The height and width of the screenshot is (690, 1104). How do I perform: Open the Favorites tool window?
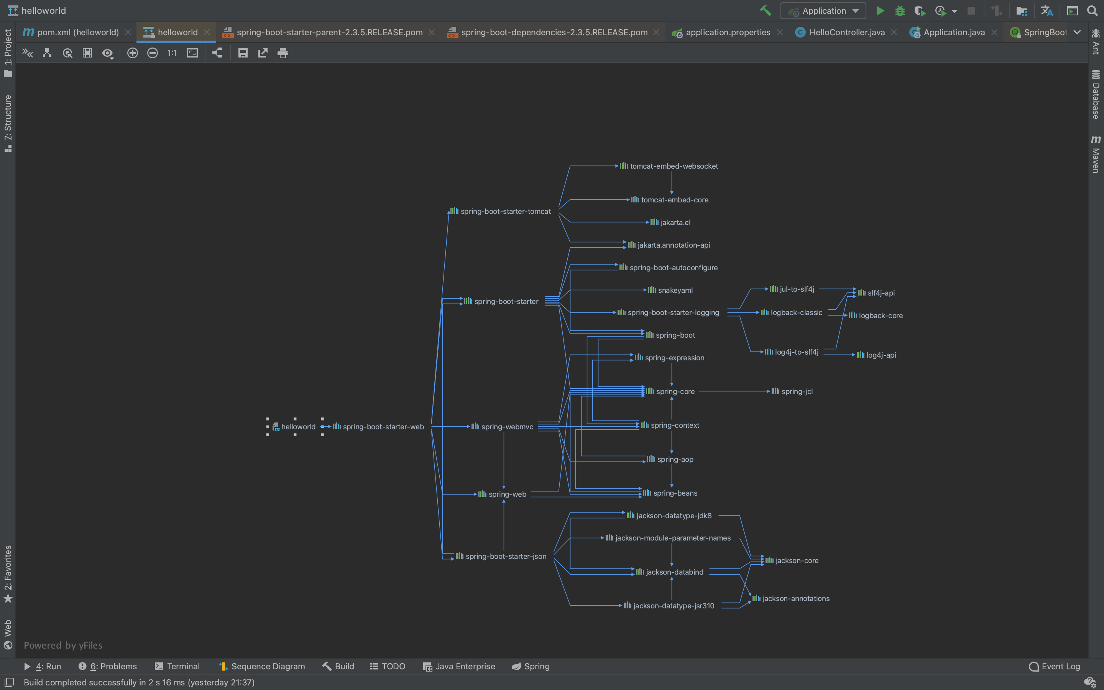(x=8, y=574)
